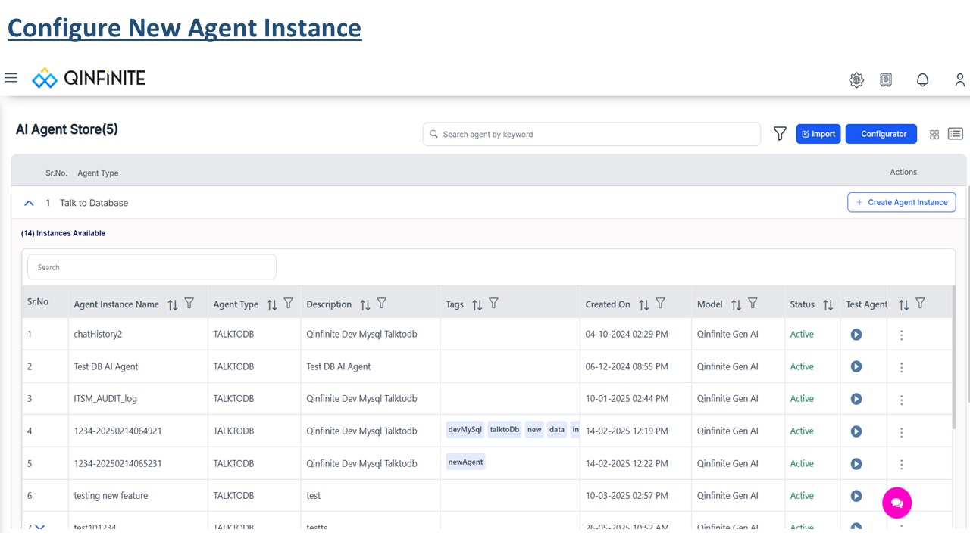970x545 pixels.
Task: Click Create Agent Instance button
Action: 902,202
